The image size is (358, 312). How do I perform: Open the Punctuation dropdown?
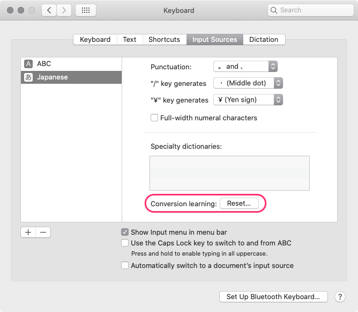(245, 67)
